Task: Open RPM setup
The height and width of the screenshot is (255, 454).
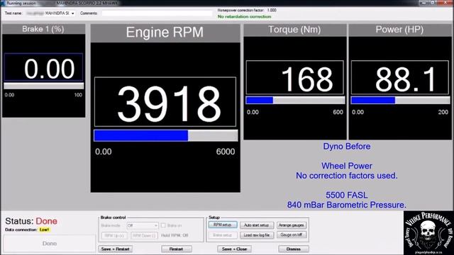Action: pos(222,225)
